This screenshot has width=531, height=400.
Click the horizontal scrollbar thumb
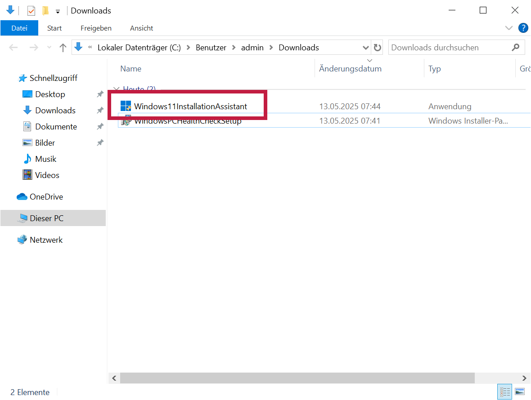tap(297, 378)
